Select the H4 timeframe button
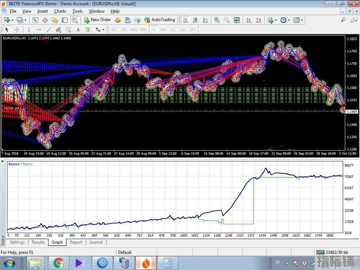Screen dimensions: 360x270 click(163, 30)
